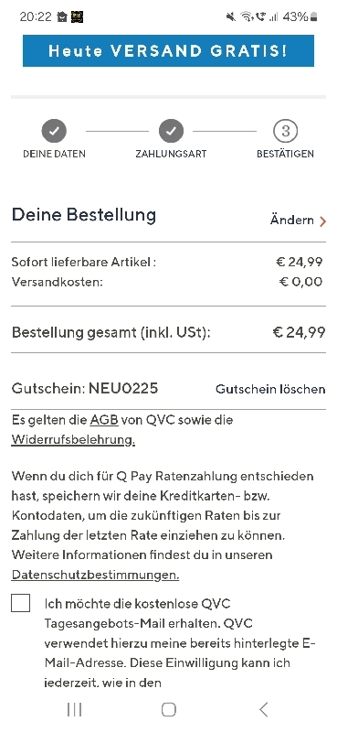Image resolution: width=337 pixels, height=732 pixels.
Task: Click the orange chevron next to Ändern
Action: click(322, 221)
